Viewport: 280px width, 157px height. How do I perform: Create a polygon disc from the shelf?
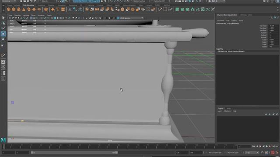tap(39, 10)
